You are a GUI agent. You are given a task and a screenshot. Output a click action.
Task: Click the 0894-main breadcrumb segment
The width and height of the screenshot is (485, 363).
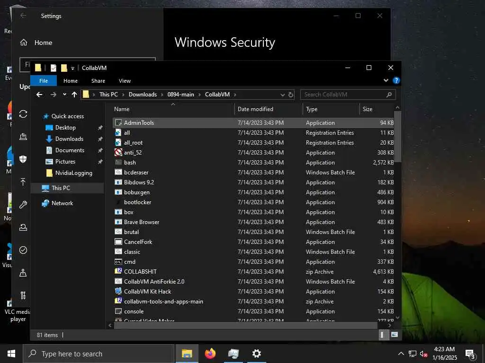(x=180, y=95)
